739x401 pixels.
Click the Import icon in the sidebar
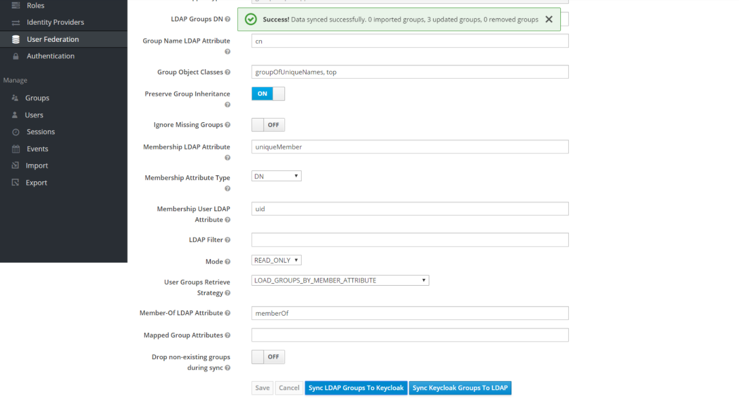pyautogui.click(x=15, y=166)
